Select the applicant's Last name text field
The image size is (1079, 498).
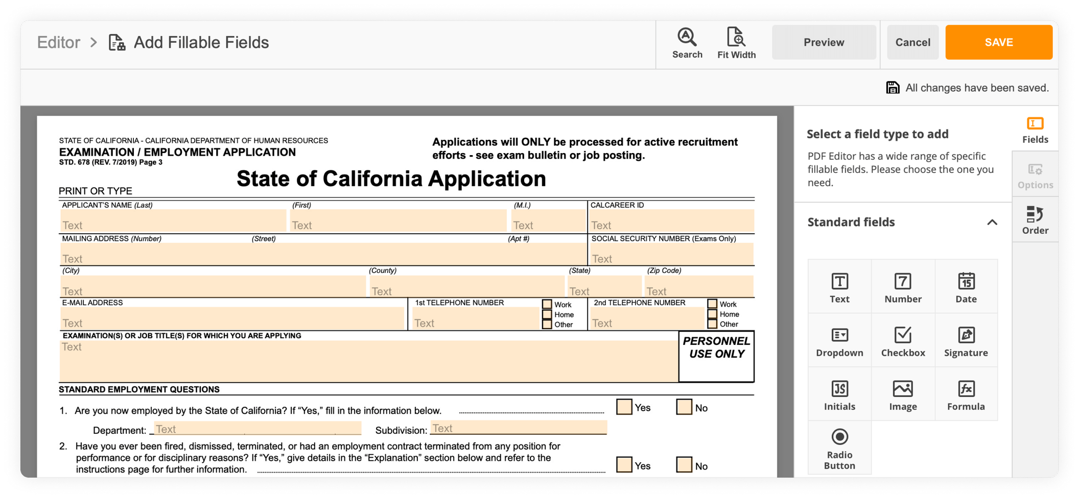[x=173, y=220]
